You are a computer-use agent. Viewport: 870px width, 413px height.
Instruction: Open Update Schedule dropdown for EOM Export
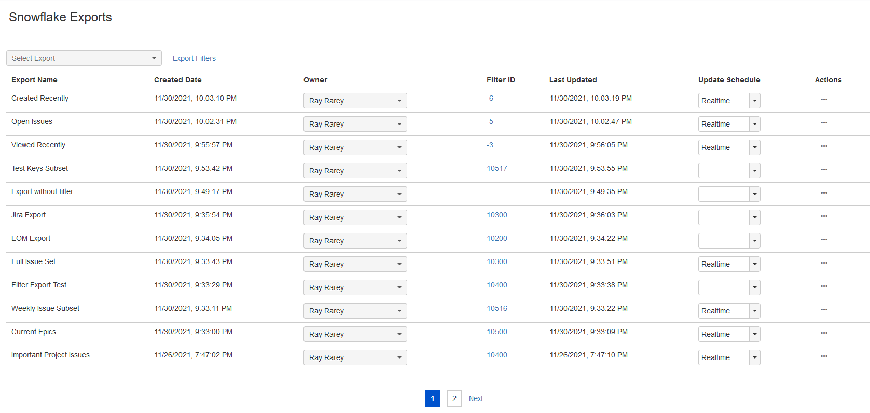[728, 241]
